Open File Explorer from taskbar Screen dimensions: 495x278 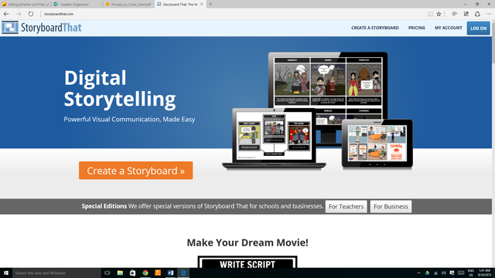[120, 273]
